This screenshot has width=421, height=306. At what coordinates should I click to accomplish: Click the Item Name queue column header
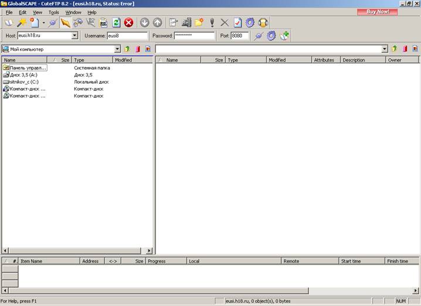pos(49,261)
